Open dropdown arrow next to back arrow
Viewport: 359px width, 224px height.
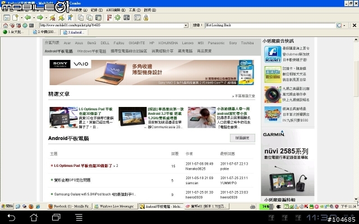pyautogui.click(x=34, y=18)
